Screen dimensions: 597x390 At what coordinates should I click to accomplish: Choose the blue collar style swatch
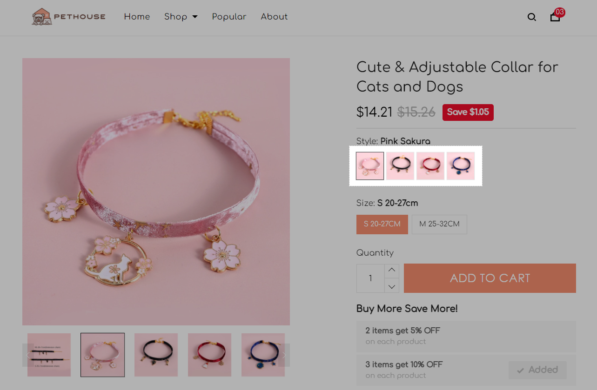click(x=461, y=166)
